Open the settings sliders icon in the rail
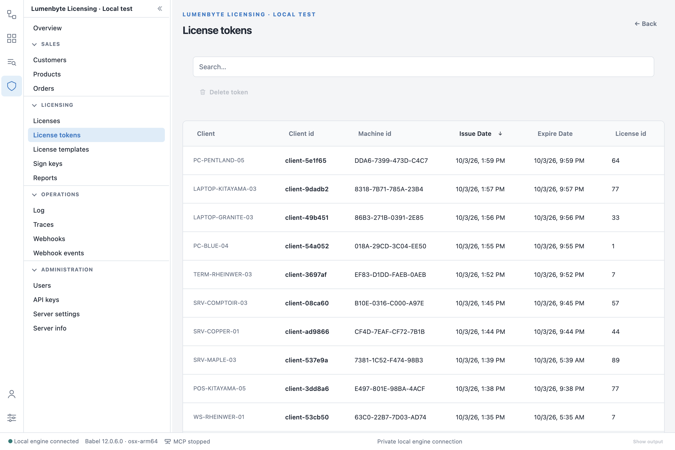675x450 pixels. tap(11, 418)
